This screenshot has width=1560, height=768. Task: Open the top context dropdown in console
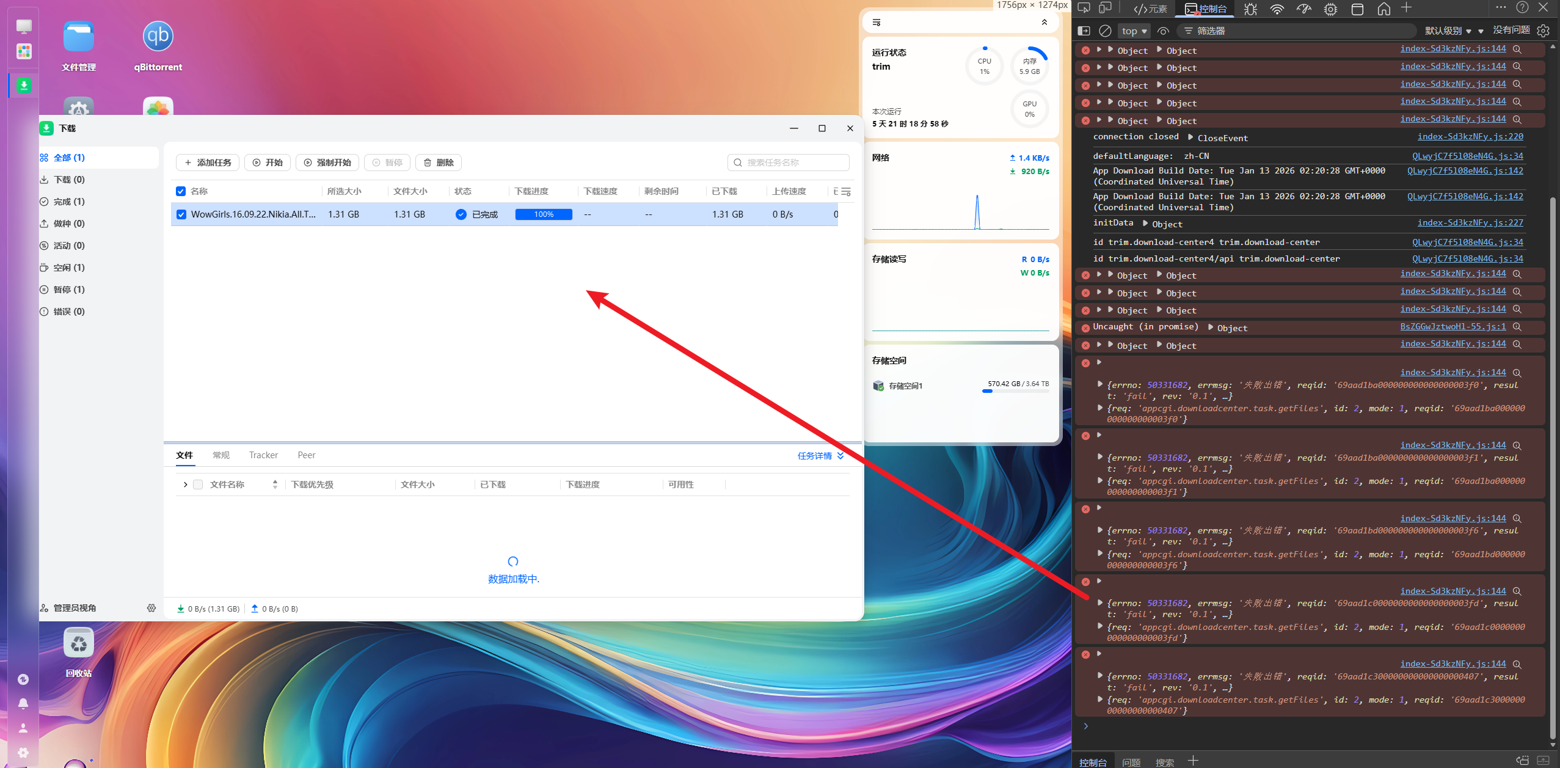[1134, 31]
